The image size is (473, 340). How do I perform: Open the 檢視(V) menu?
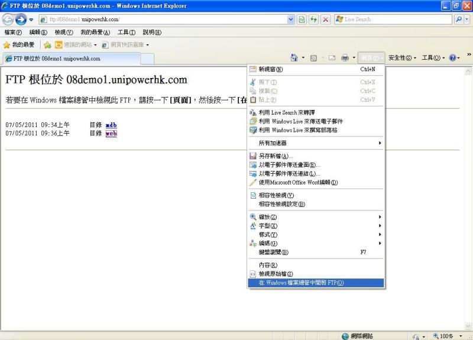pyautogui.click(x=64, y=33)
